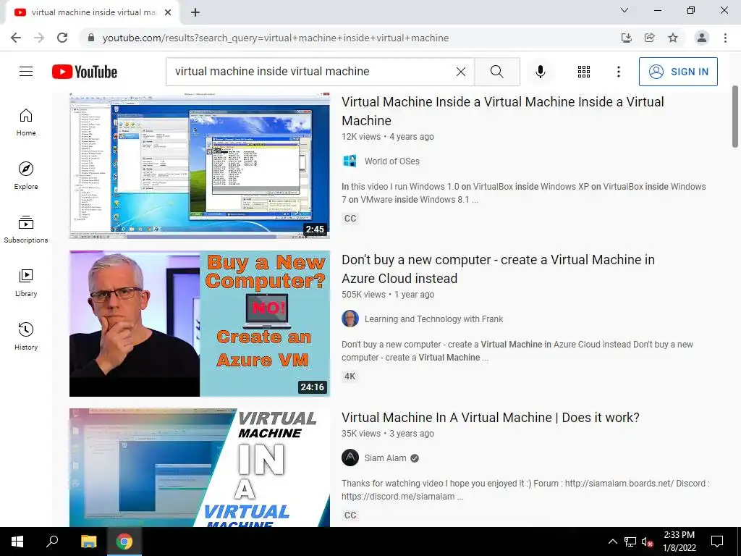741x556 pixels.
Task: Click the page vertical scrollbar thumb
Action: (735, 117)
